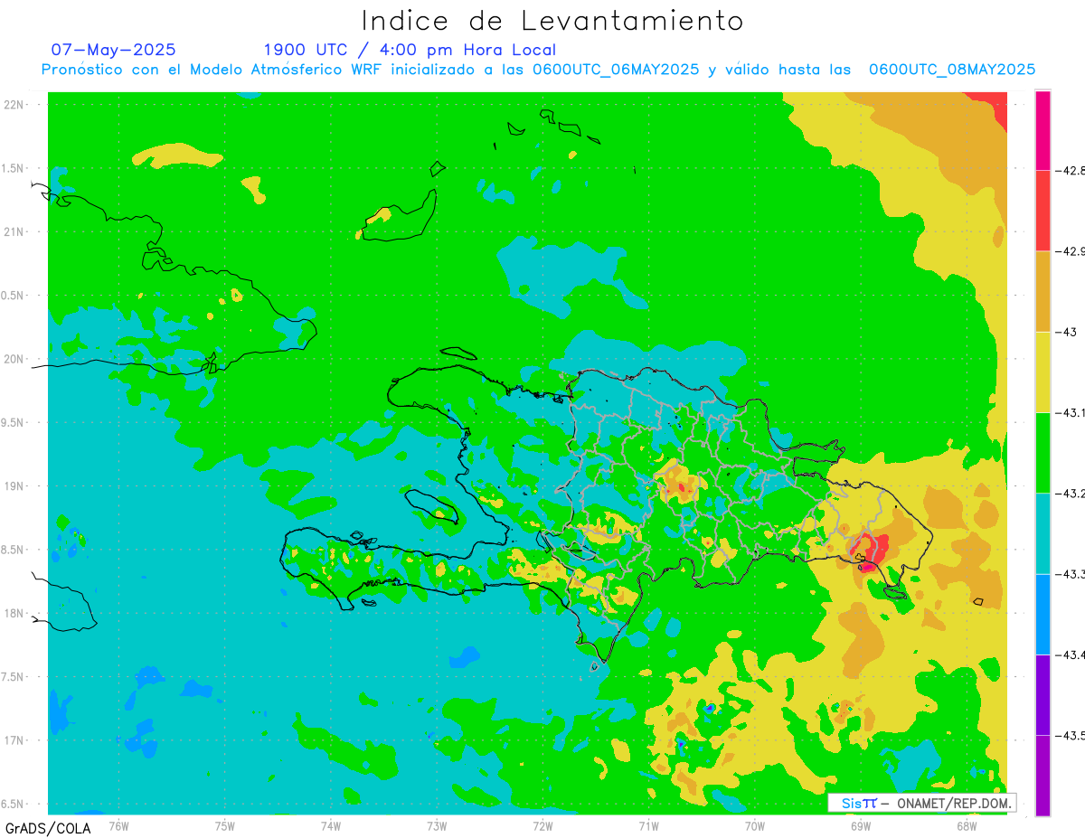The width and height of the screenshot is (1085, 838).
Task: Click the '18N' latitude label
Action: coord(13,613)
